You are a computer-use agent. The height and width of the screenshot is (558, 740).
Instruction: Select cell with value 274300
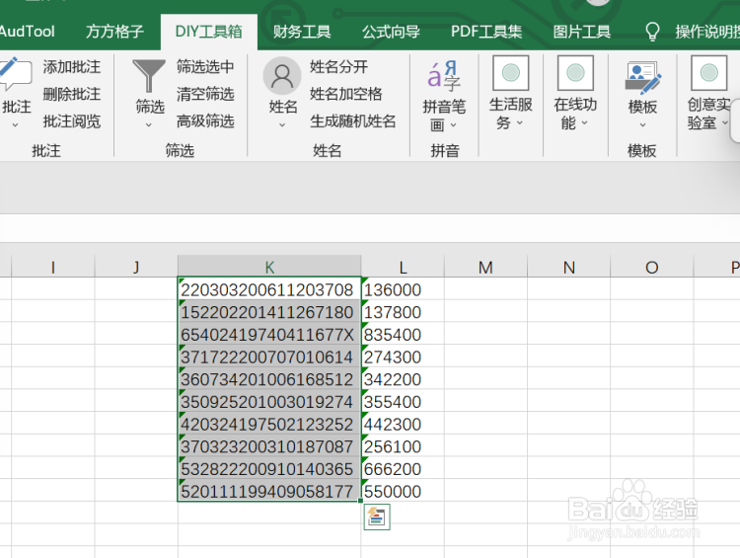click(403, 357)
